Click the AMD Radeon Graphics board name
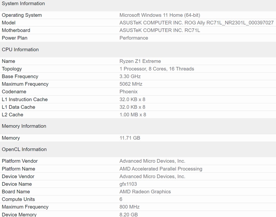The width and height of the screenshot is (276, 217). (145, 192)
